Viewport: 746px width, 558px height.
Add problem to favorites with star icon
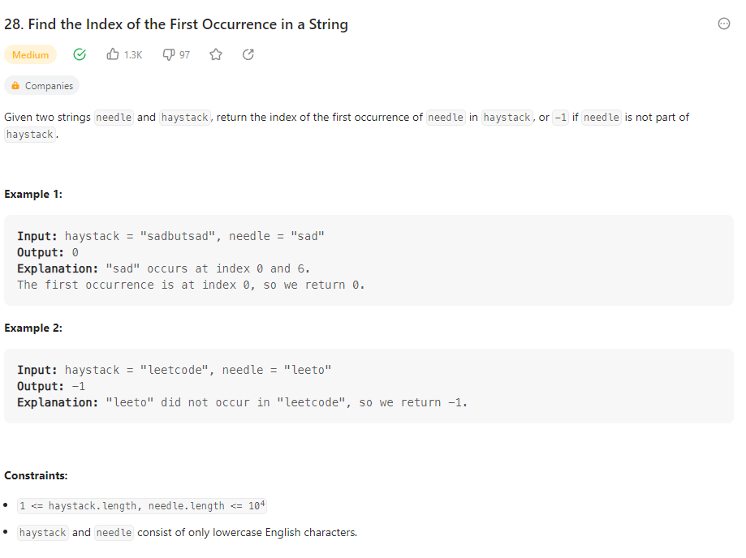click(x=216, y=54)
